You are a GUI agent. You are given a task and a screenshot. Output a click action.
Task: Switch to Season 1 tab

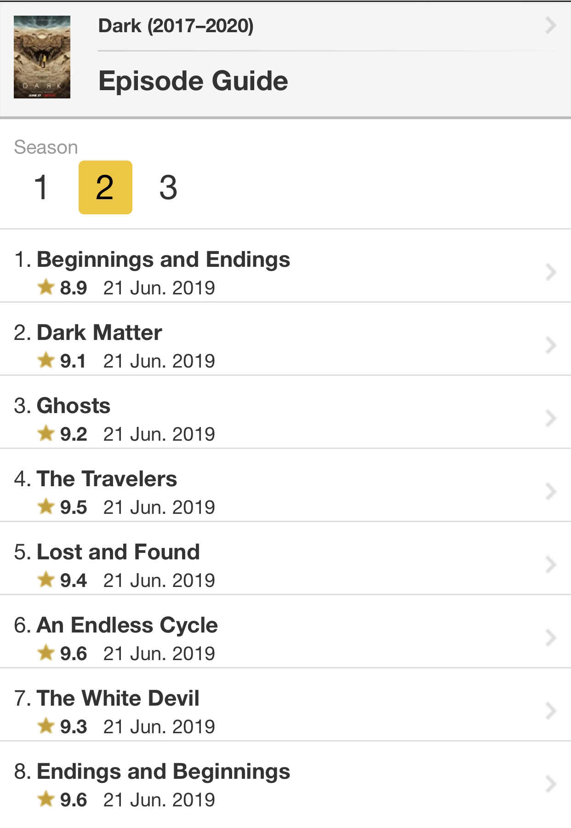(41, 187)
